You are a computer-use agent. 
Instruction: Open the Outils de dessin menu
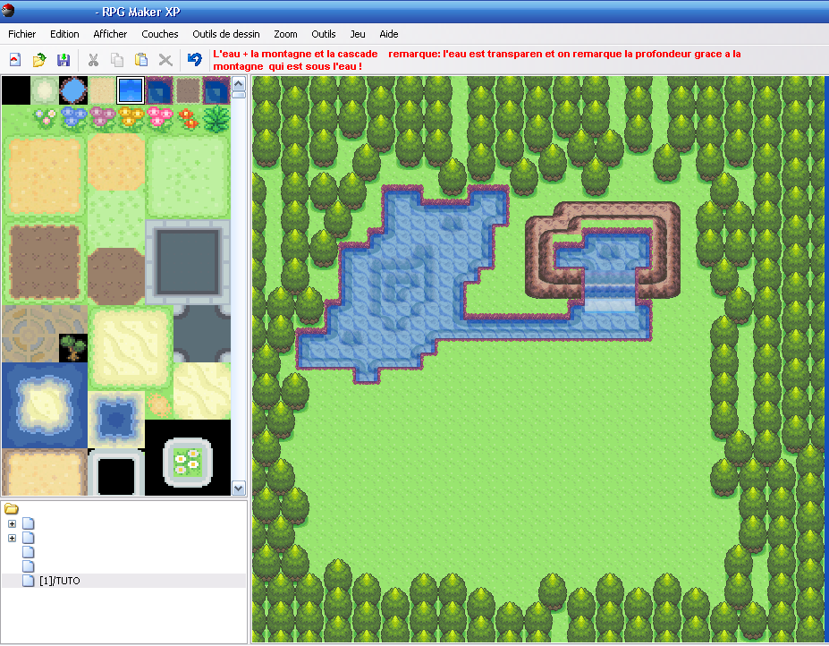[225, 34]
